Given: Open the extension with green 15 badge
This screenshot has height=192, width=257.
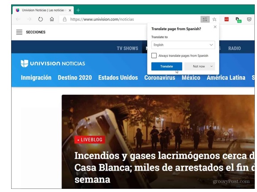Looking at the screenshot, I should (238, 20).
